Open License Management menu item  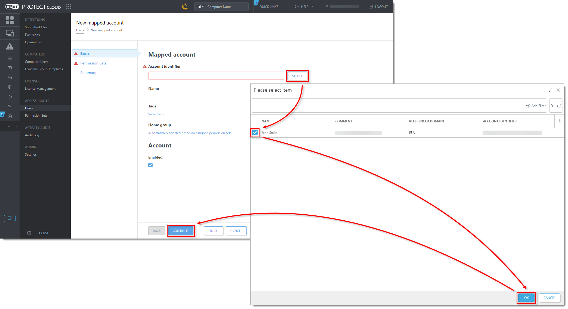coord(41,89)
